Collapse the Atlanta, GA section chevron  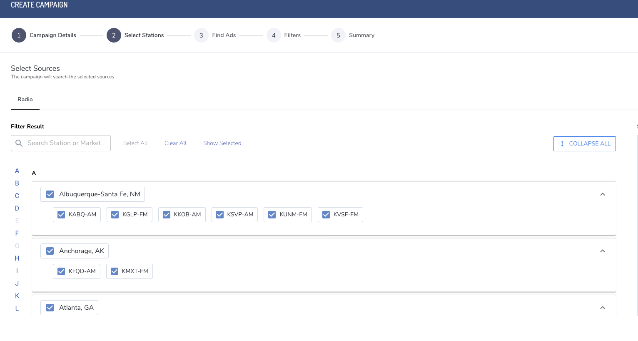[x=602, y=307]
